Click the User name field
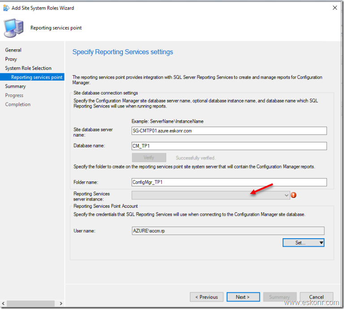The image size is (344, 309). click(x=228, y=231)
